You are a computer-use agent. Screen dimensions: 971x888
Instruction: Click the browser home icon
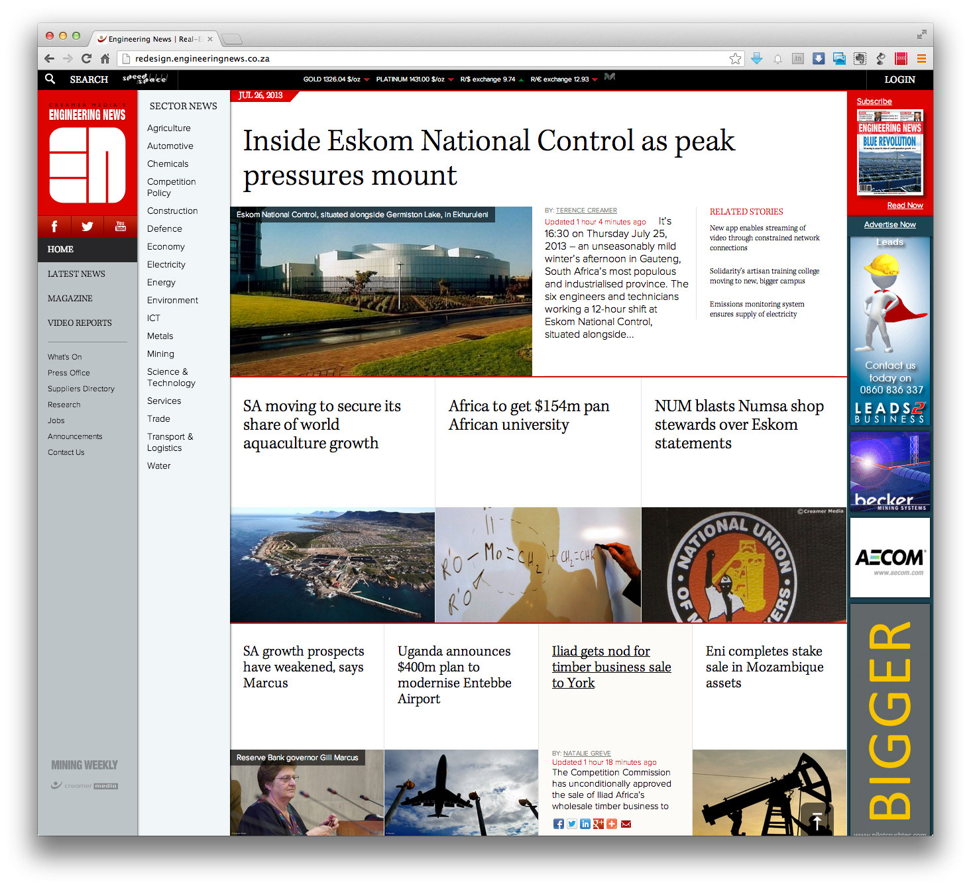pyautogui.click(x=105, y=58)
